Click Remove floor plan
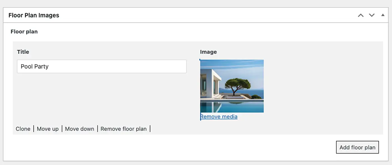Viewport: 392px width, 165px height. 123,129
